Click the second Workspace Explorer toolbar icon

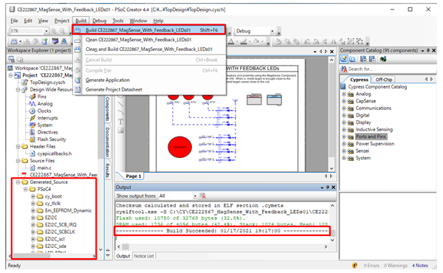pyautogui.click(x=20, y=60)
